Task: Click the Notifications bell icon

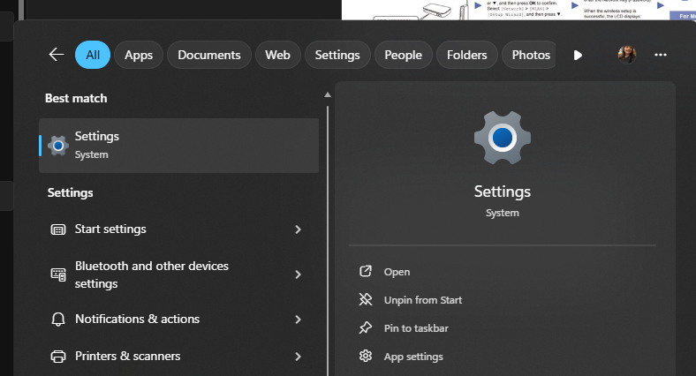Action: point(58,320)
